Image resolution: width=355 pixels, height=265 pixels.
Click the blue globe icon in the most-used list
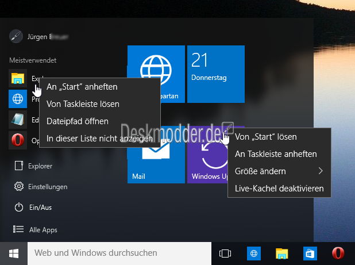(18, 99)
